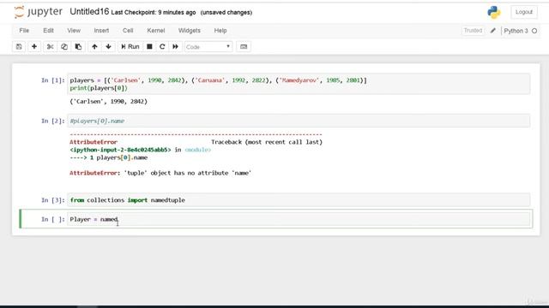
Task: Click the active Player = named cell
Action: coord(299,219)
